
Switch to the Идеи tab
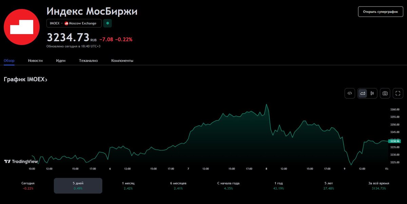61,61
